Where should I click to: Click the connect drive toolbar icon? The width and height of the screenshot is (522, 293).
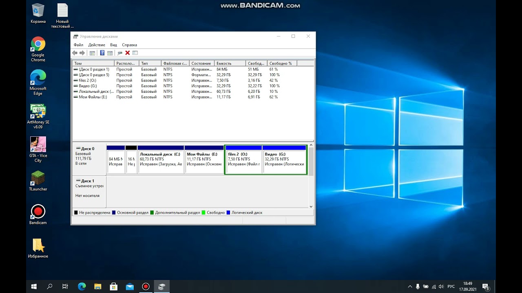120,53
